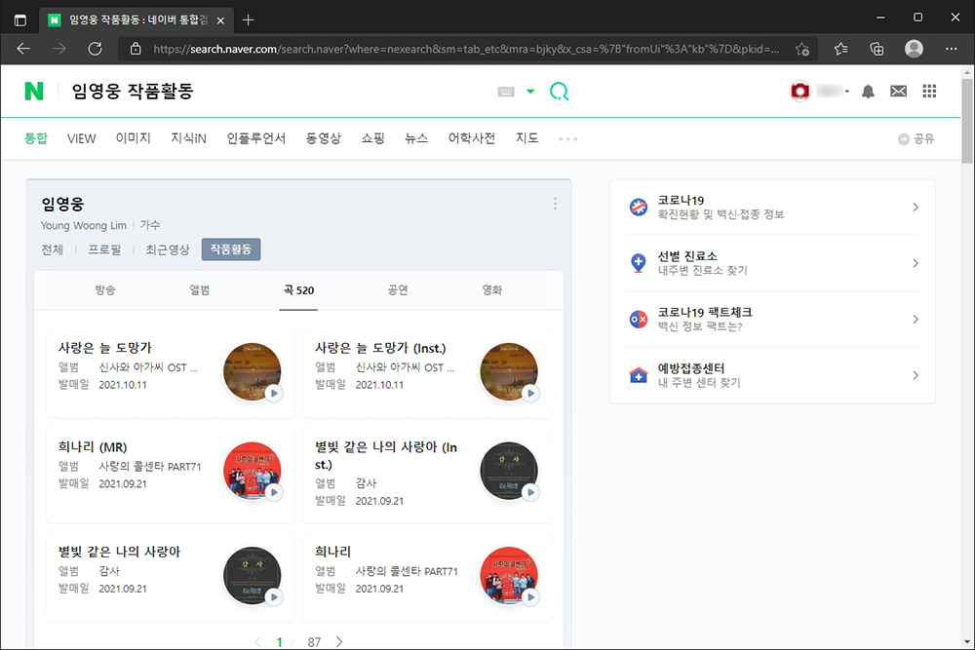Open the song 별빛 같은 나의 사랑아 (Inst.)
Viewport: 975px width, 650px height.
[385, 455]
